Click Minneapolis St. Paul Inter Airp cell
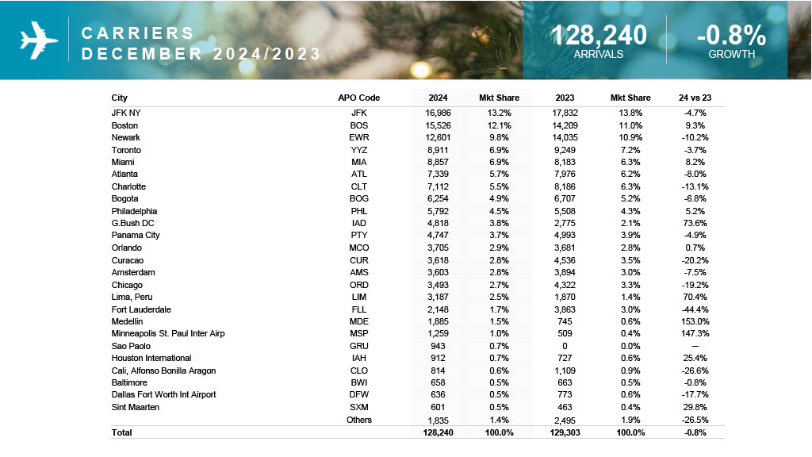Viewport: 812px width, 457px height. point(168,334)
